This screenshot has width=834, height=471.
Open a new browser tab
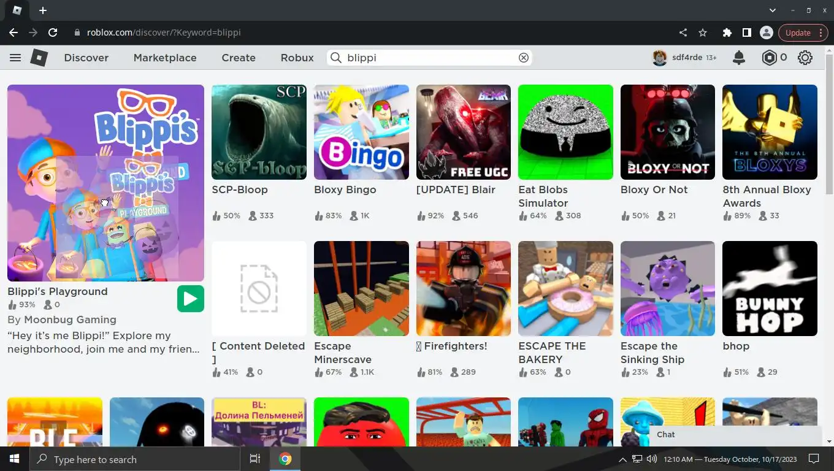point(42,10)
